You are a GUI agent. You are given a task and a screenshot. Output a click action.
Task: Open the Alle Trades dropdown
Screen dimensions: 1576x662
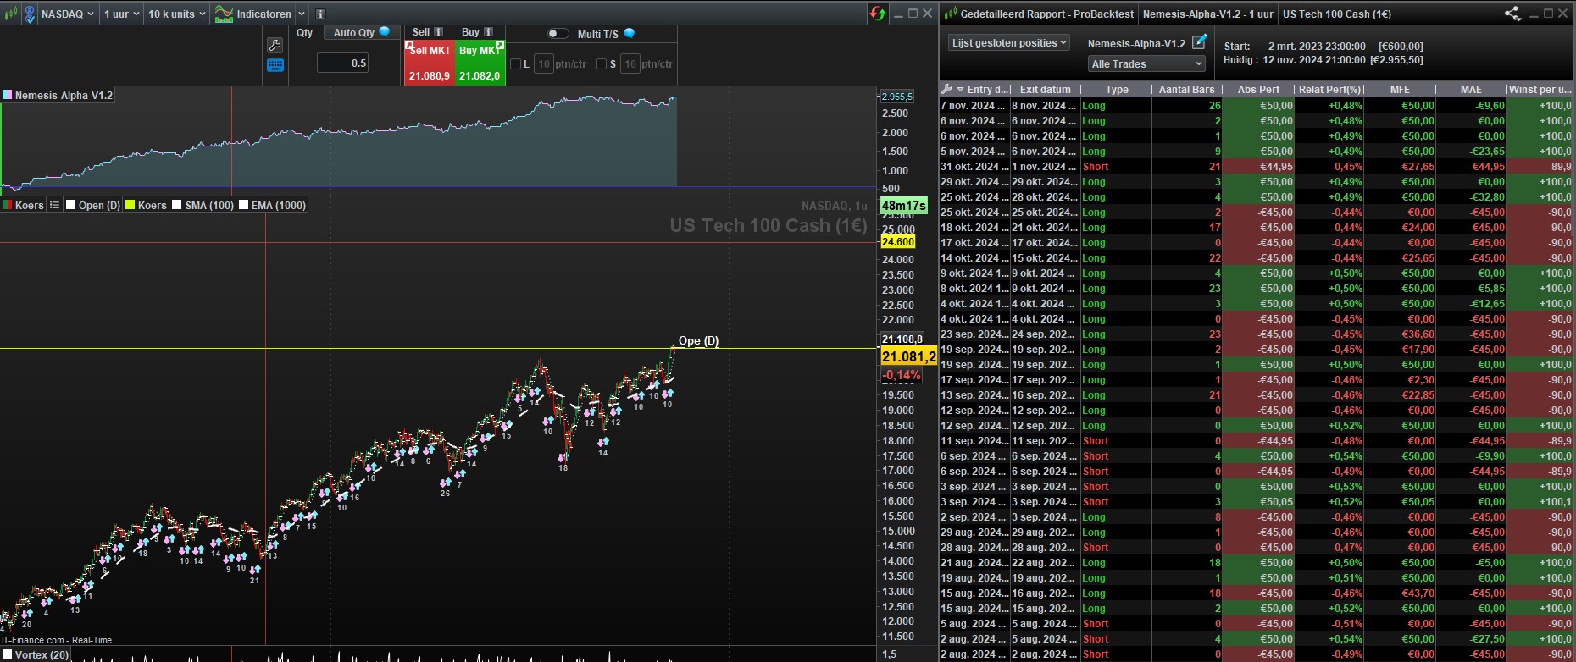[1146, 63]
